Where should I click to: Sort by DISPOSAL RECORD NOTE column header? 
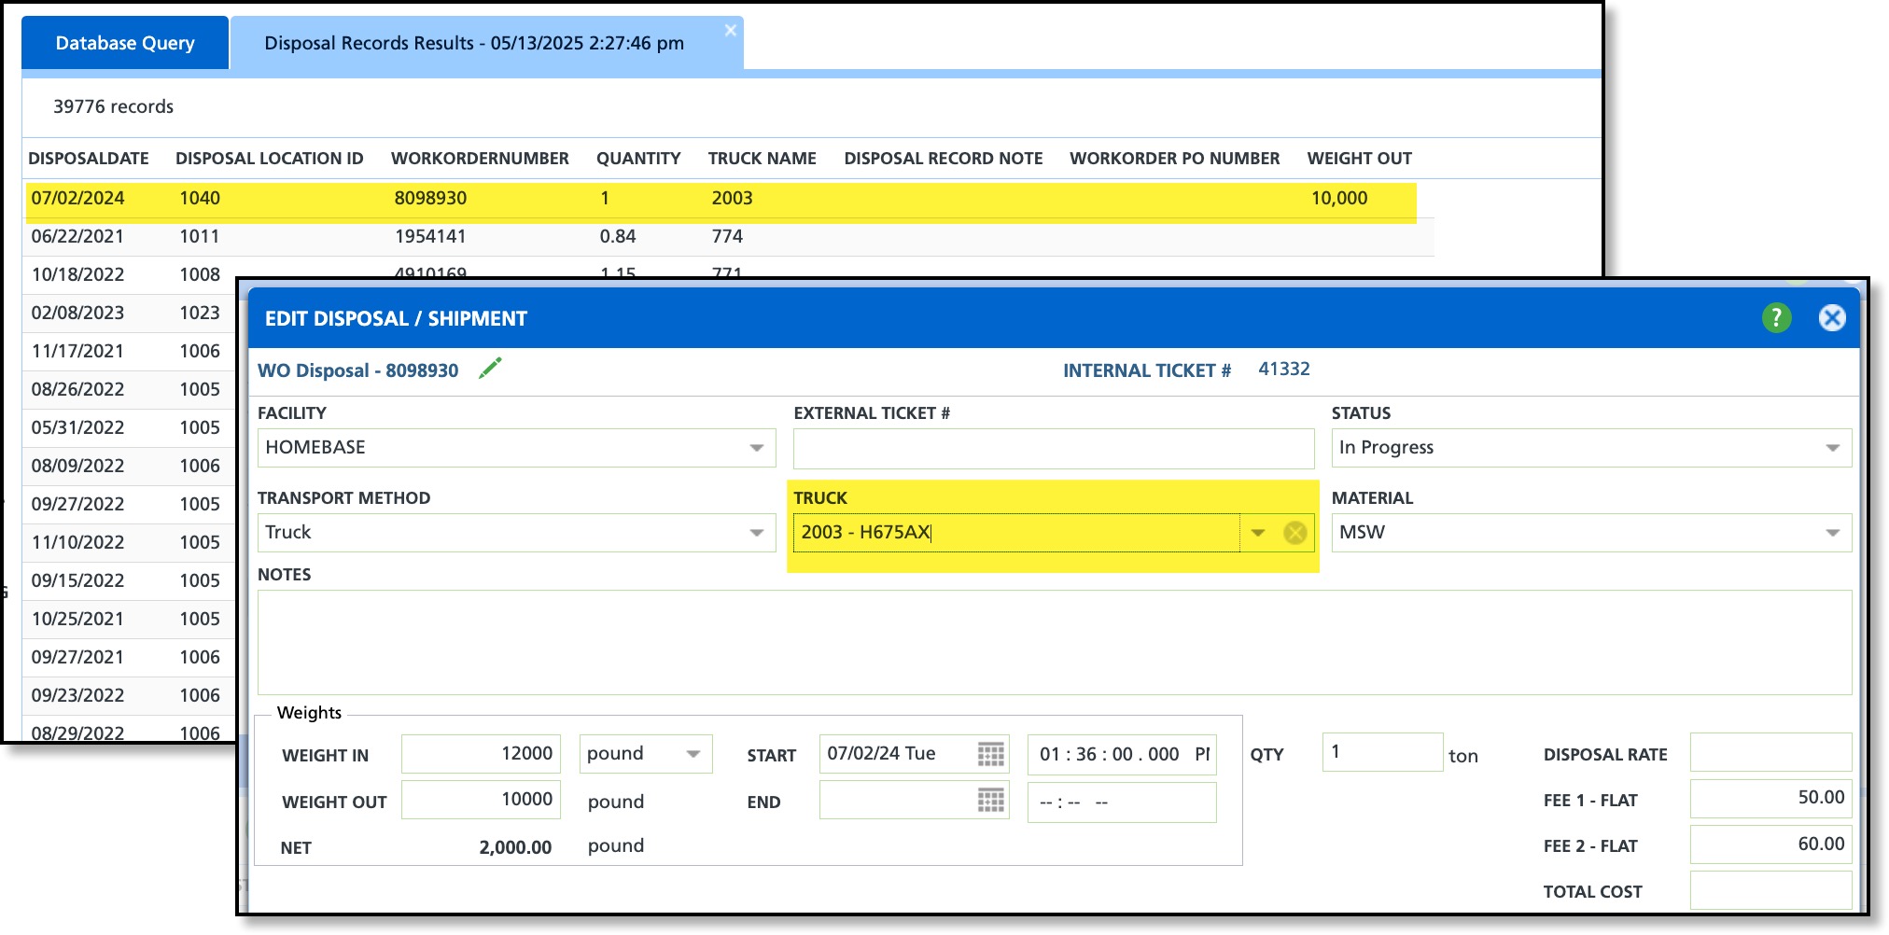tap(944, 159)
